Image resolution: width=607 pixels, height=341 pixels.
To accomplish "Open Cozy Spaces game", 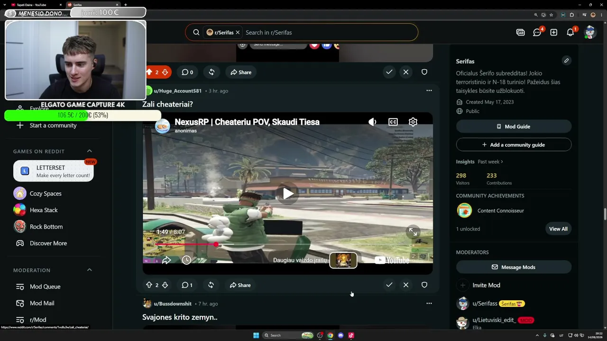I will pyautogui.click(x=46, y=193).
